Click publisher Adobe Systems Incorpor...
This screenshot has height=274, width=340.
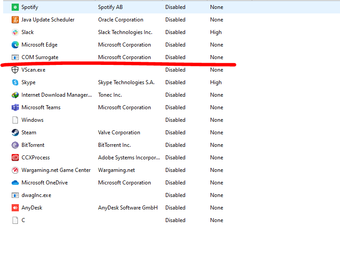(129, 158)
